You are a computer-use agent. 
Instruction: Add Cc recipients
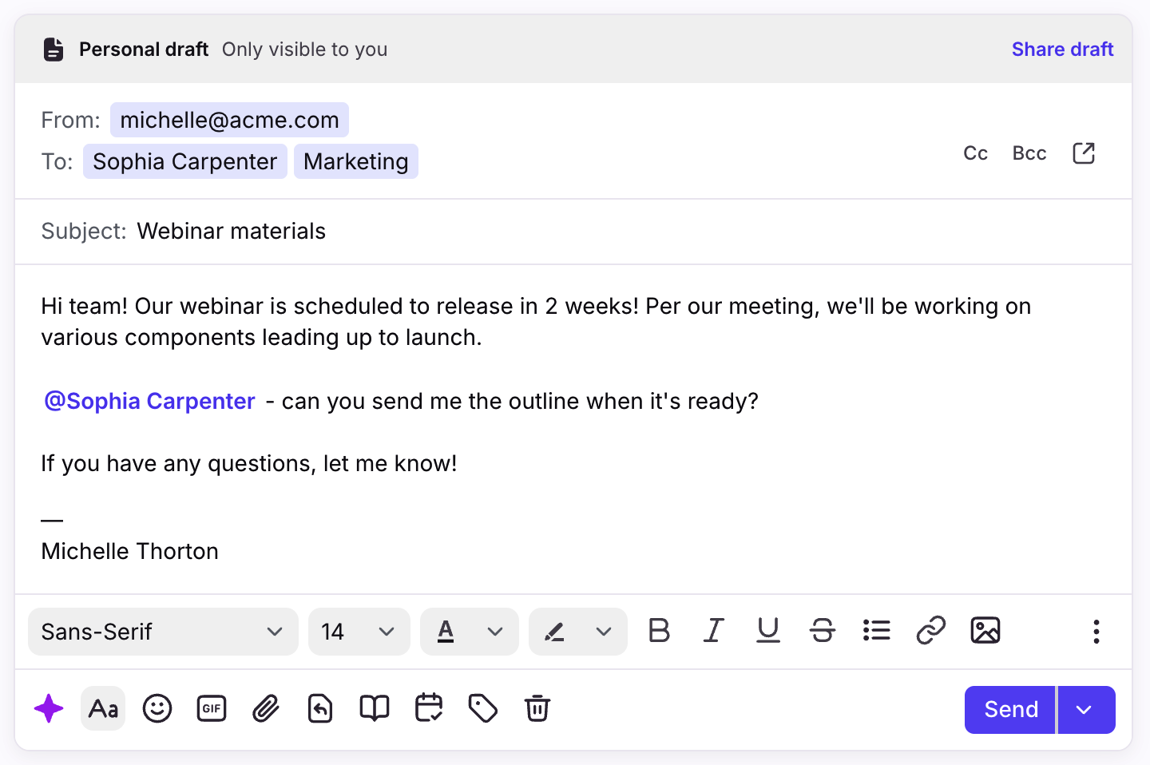tap(975, 153)
